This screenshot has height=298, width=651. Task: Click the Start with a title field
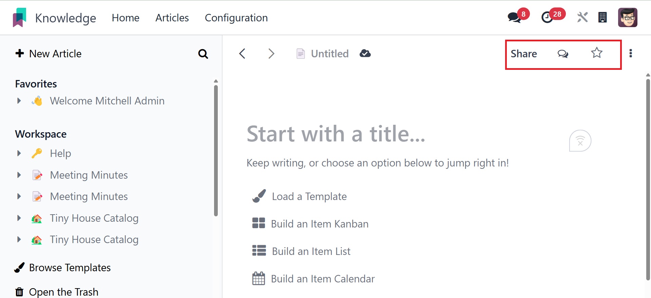pos(336,134)
